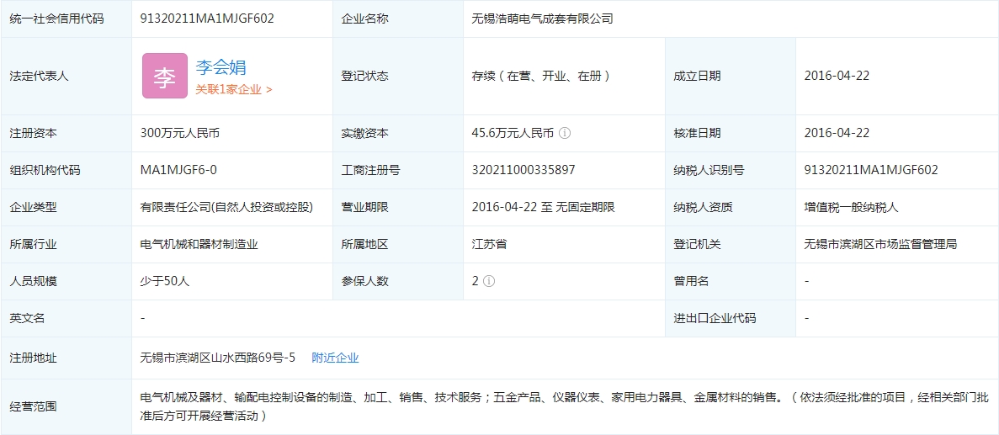The width and height of the screenshot is (999, 435).
Task: Click info icon beside 45.6万元人民币
Action: point(565,133)
